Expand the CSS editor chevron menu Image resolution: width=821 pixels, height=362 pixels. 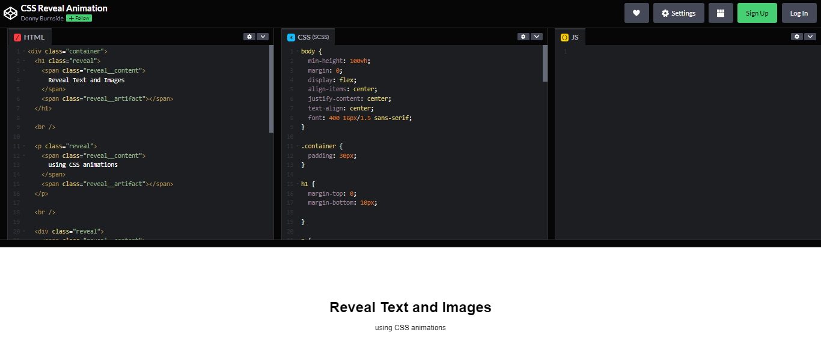pyautogui.click(x=537, y=37)
